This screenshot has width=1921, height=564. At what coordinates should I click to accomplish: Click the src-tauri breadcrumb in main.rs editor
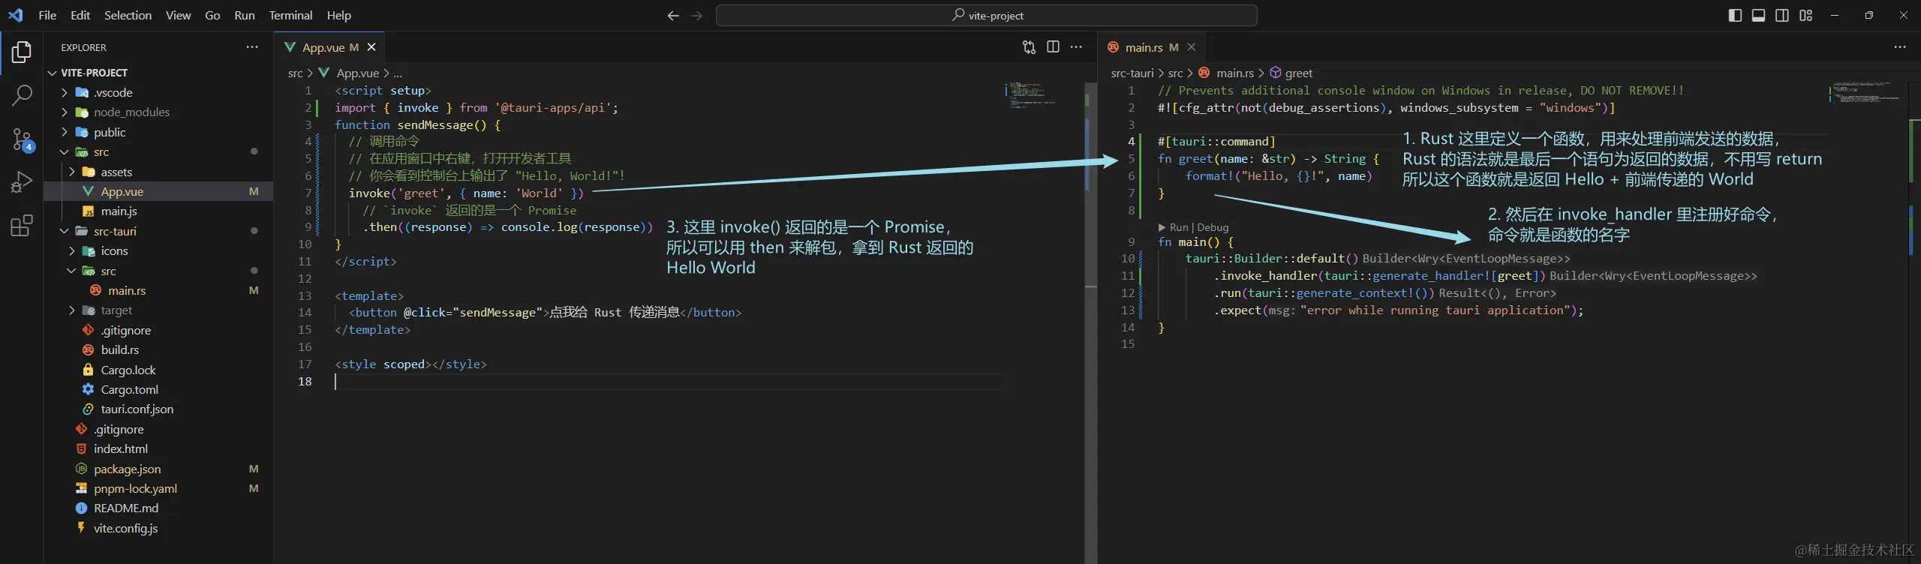(x=1132, y=73)
